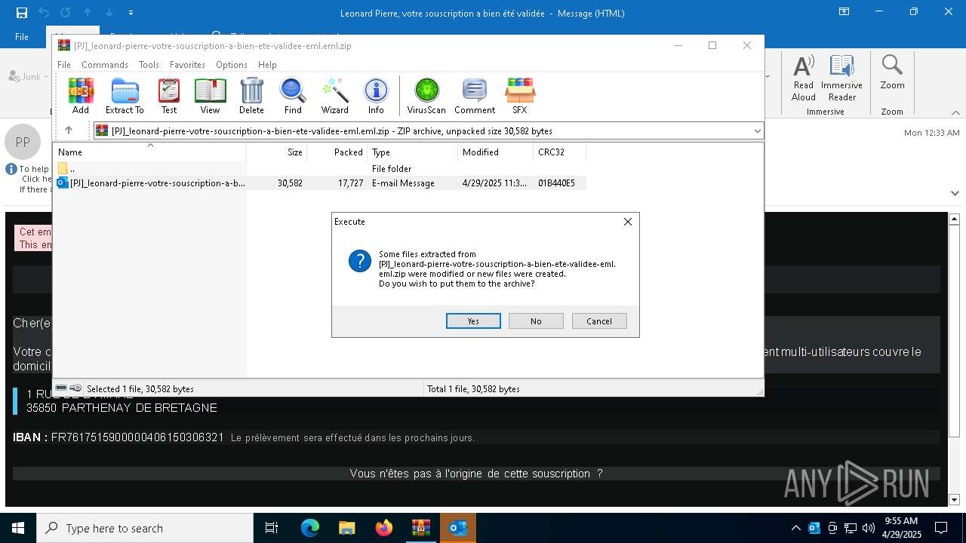Open the notification center icon
The width and height of the screenshot is (966, 543).
coord(941,528)
